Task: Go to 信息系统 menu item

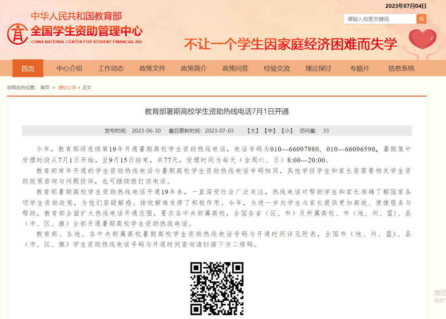Action: 401,69
